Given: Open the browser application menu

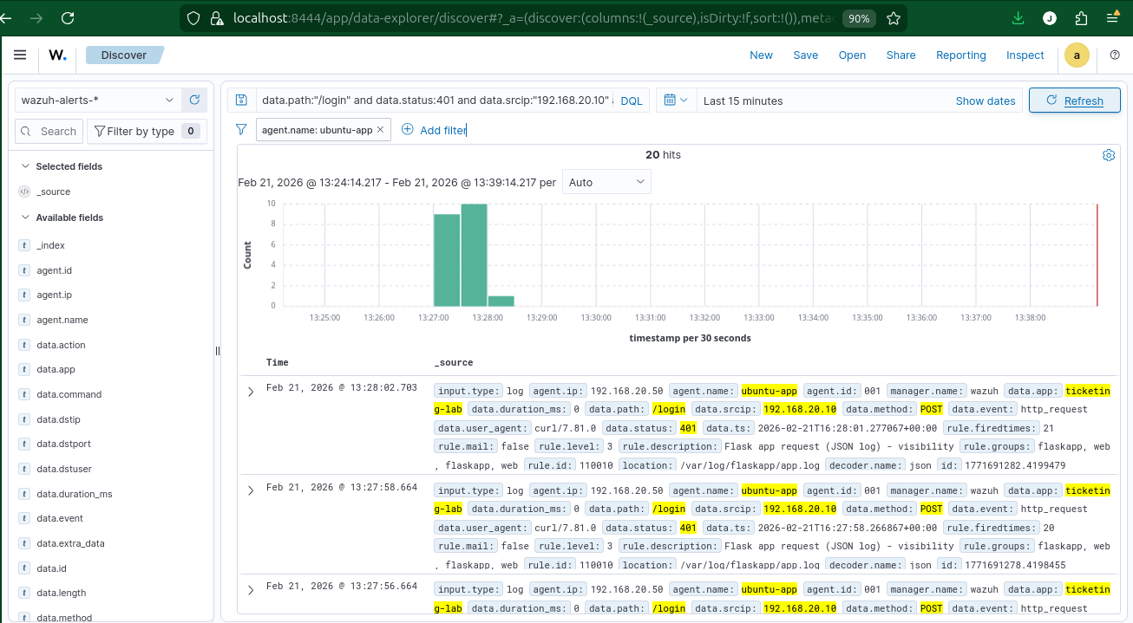Looking at the screenshot, I should click(1113, 18).
